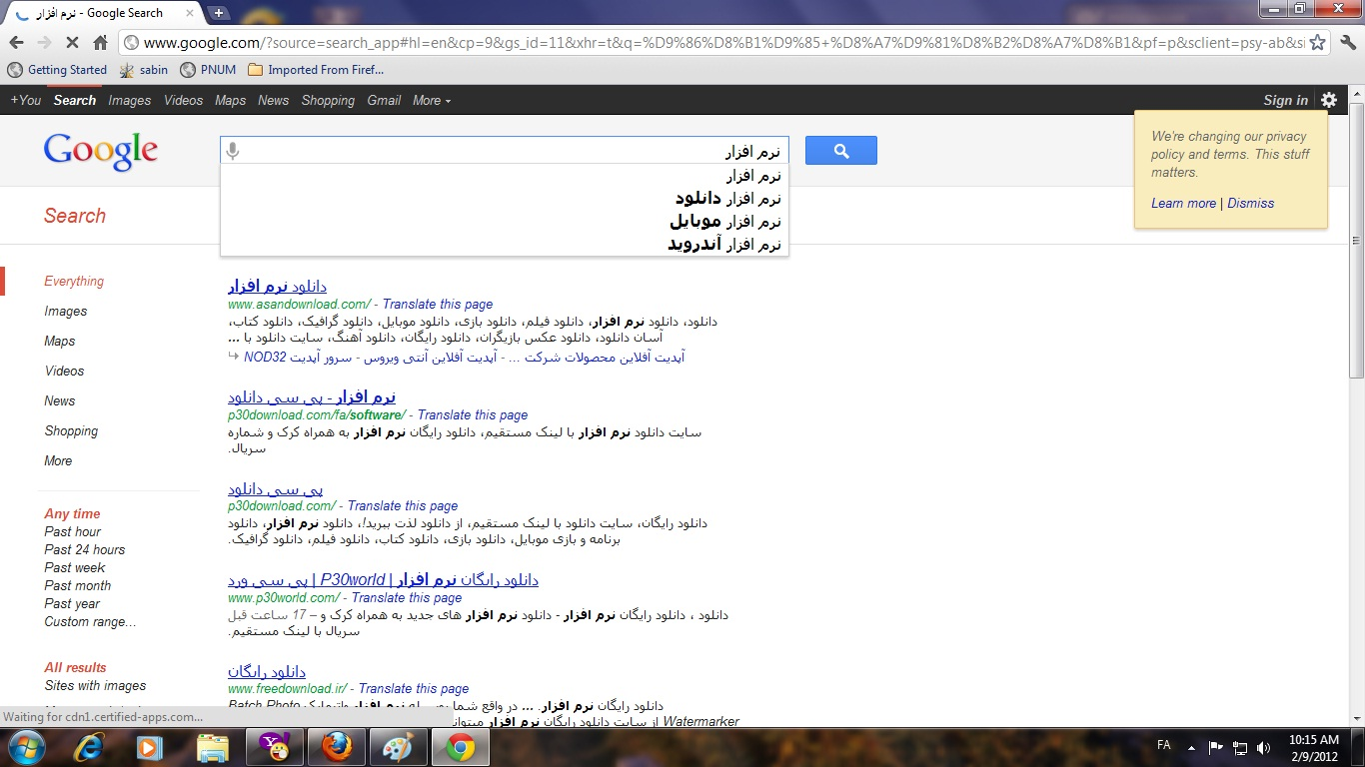
Task: Select Videos in top Google bar
Action: coord(183,100)
